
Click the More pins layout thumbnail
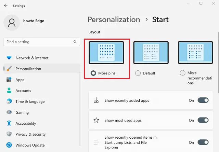click(106, 53)
